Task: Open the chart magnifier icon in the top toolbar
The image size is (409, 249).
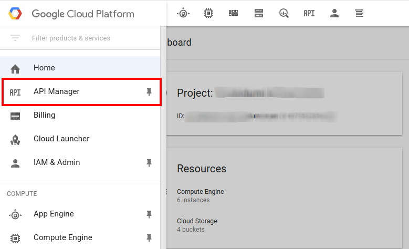Action: [x=284, y=13]
